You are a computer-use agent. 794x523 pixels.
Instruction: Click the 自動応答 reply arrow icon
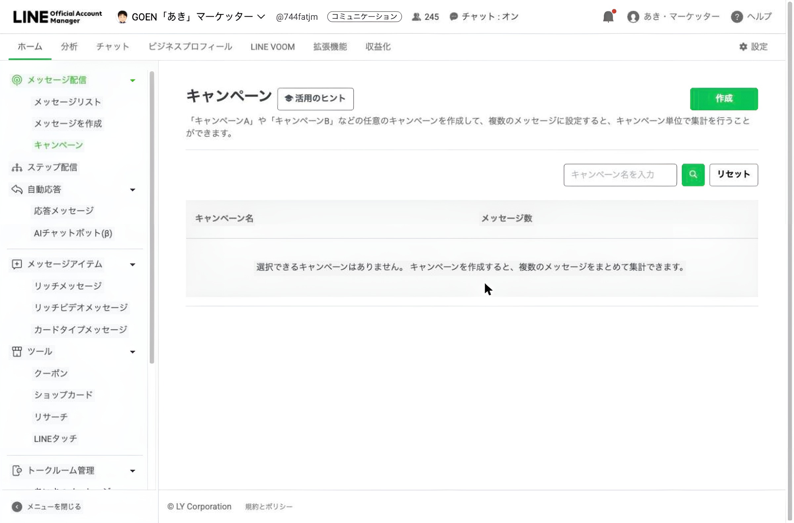tap(17, 189)
